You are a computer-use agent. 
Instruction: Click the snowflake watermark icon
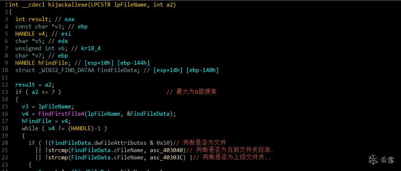coord(373,159)
